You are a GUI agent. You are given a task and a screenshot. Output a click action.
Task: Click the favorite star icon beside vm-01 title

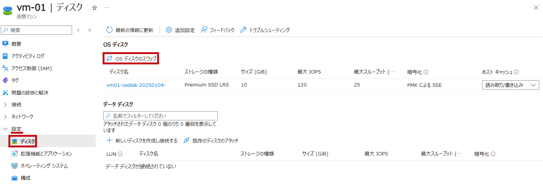tap(95, 8)
